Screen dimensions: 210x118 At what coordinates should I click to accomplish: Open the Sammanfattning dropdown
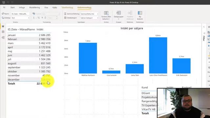tap(89, 14)
